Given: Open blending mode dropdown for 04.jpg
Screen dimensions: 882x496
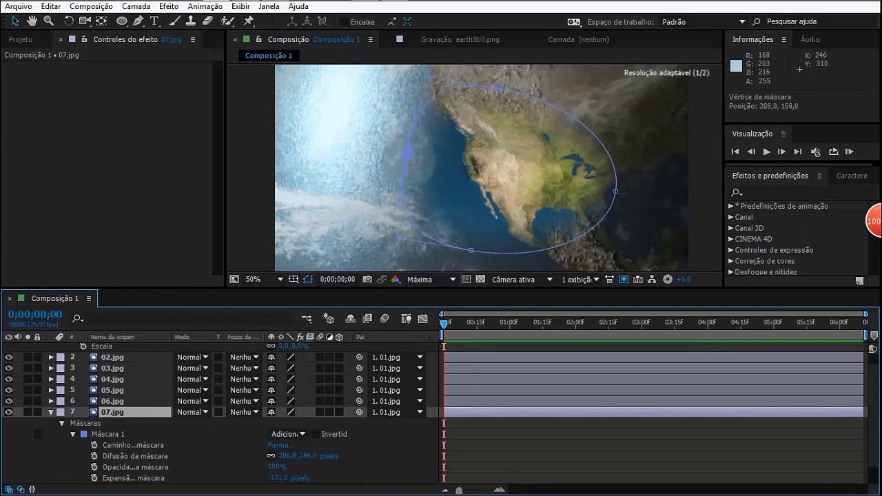Looking at the screenshot, I should [x=192, y=380].
